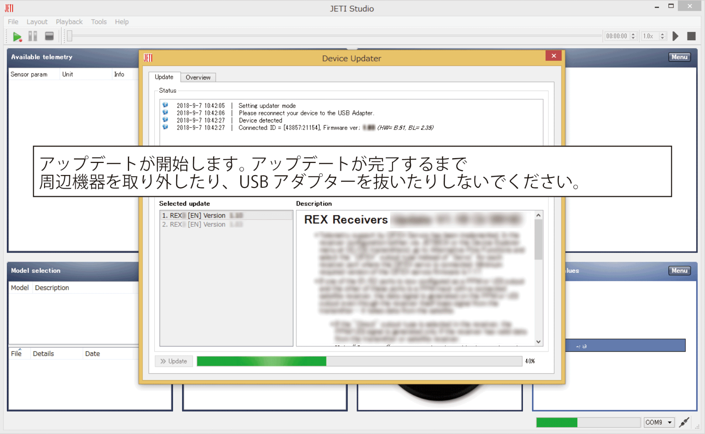Open the Playback menu

coord(69,22)
